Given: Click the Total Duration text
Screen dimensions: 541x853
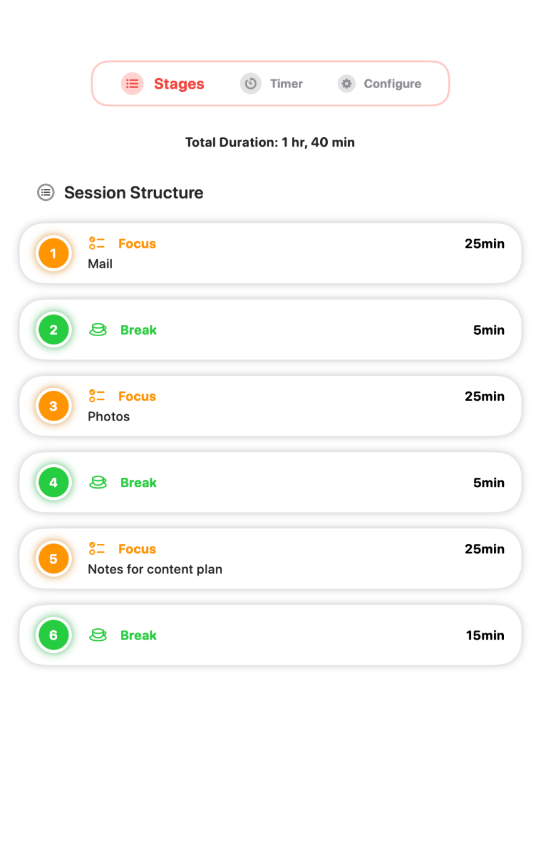Looking at the screenshot, I should point(270,142).
